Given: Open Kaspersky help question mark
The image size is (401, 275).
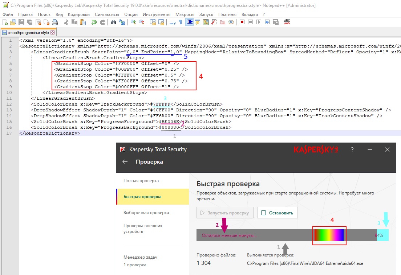Looking at the screenshot, I should 352,149.
